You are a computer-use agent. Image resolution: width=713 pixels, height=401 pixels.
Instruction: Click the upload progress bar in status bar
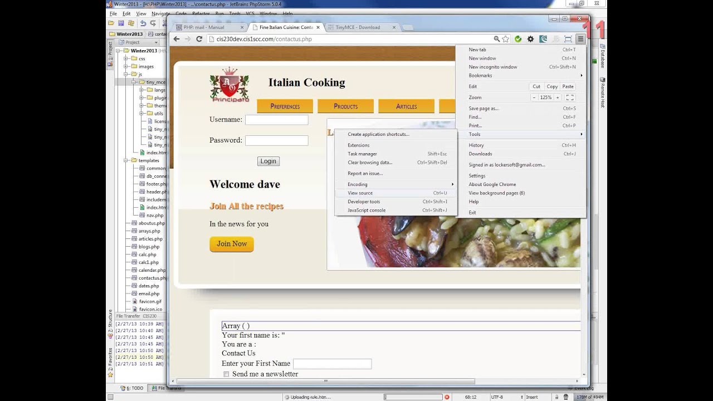point(412,397)
